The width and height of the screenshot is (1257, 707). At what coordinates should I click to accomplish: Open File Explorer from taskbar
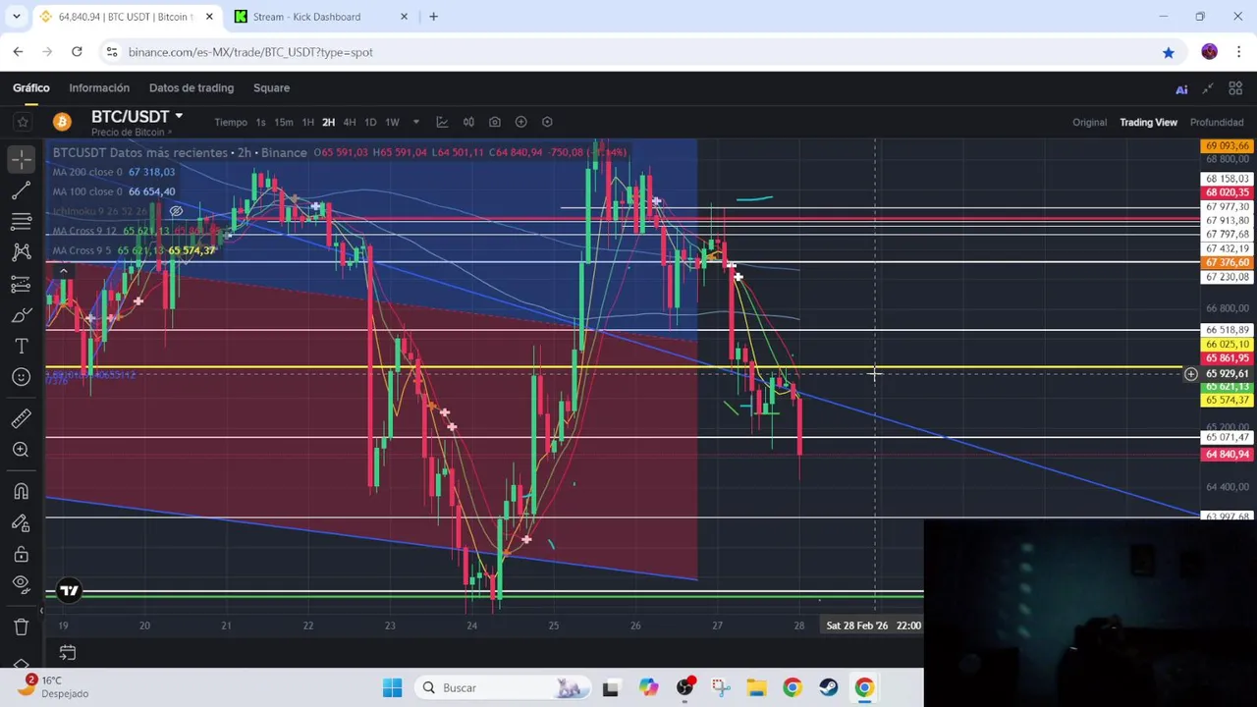tap(756, 687)
